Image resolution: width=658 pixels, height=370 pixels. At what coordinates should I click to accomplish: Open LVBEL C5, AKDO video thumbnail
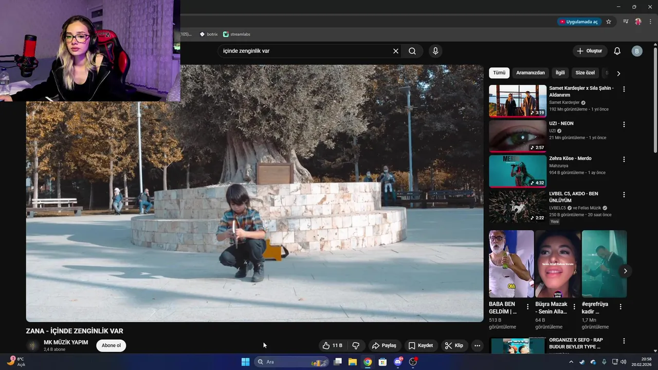pyautogui.click(x=518, y=207)
